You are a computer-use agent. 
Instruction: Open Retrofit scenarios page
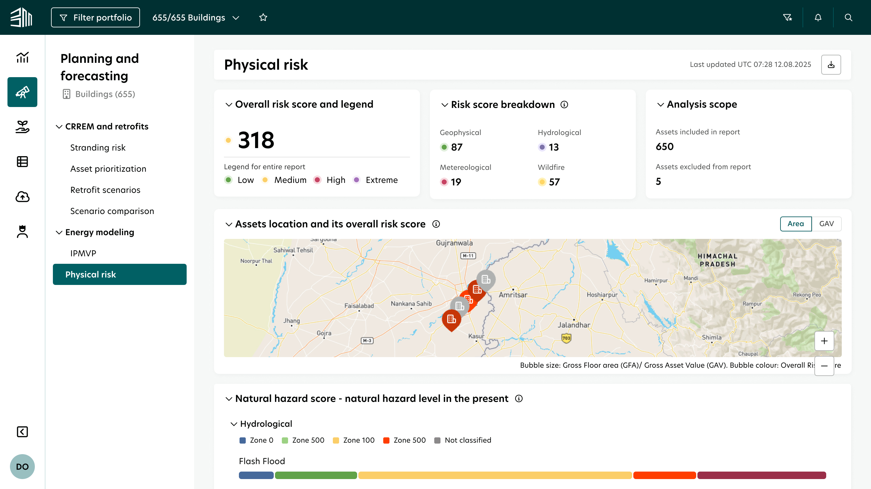click(105, 190)
